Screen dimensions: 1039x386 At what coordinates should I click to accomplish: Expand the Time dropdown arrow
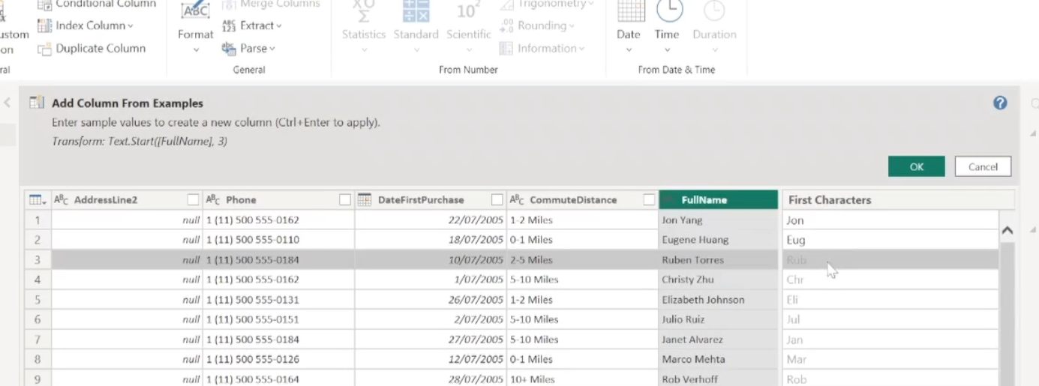coord(667,50)
